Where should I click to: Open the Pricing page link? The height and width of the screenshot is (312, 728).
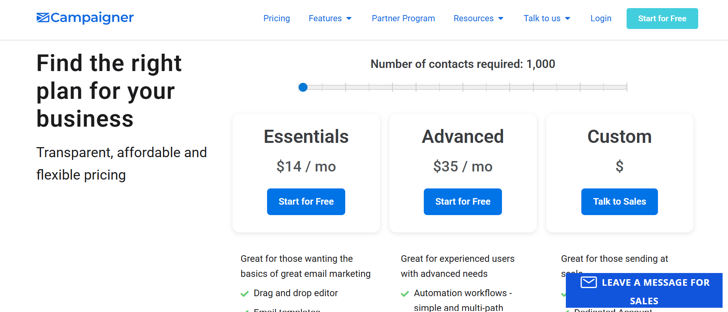(x=276, y=19)
